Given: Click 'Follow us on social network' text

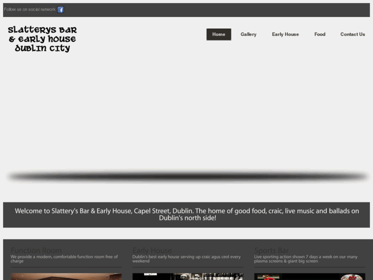Looking at the screenshot, I should tap(29, 9).
